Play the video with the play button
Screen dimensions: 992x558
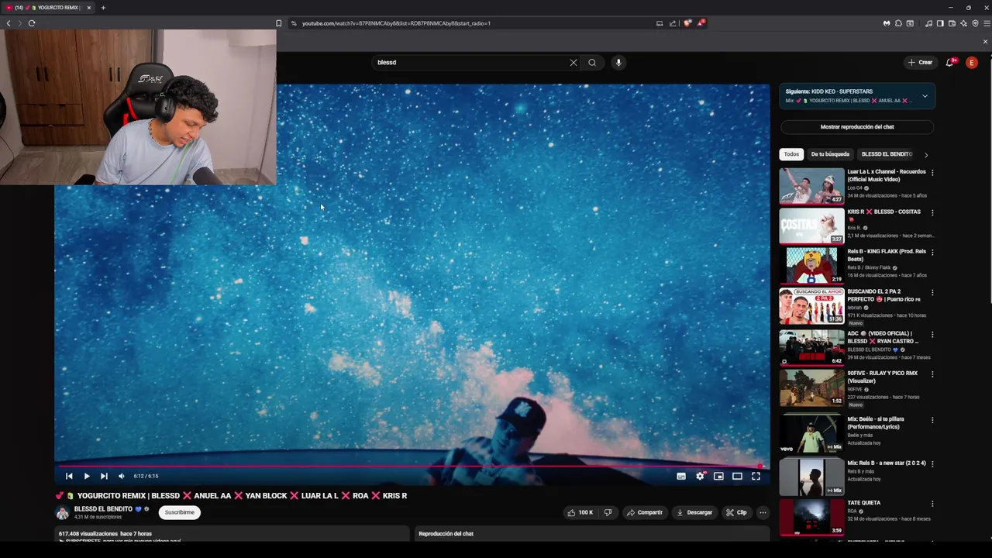(x=86, y=476)
